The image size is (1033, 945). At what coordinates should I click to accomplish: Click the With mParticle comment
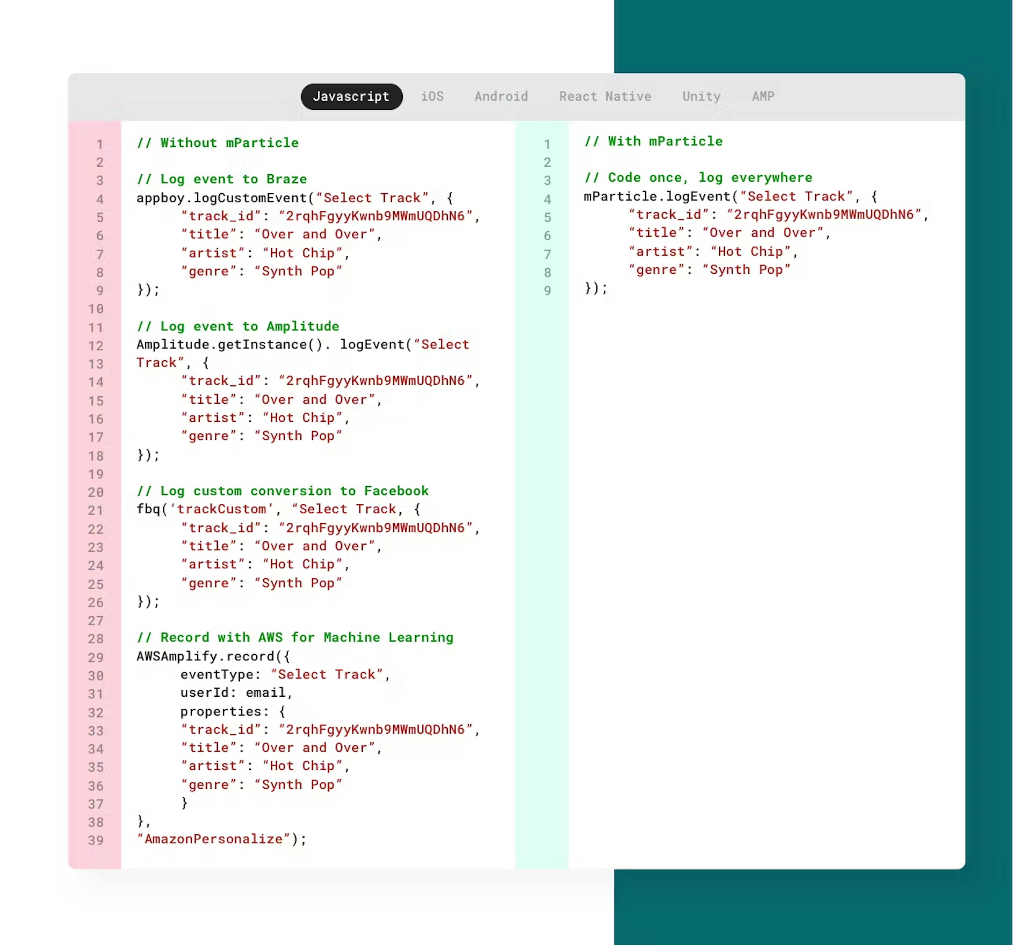(x=654, y=141)
